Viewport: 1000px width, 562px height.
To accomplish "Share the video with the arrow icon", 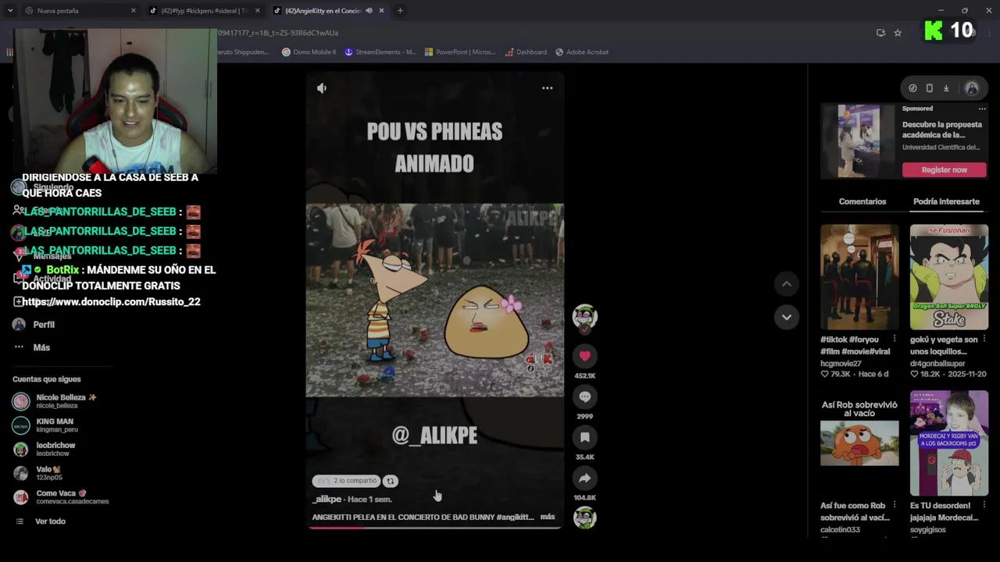I will point(584,478).
